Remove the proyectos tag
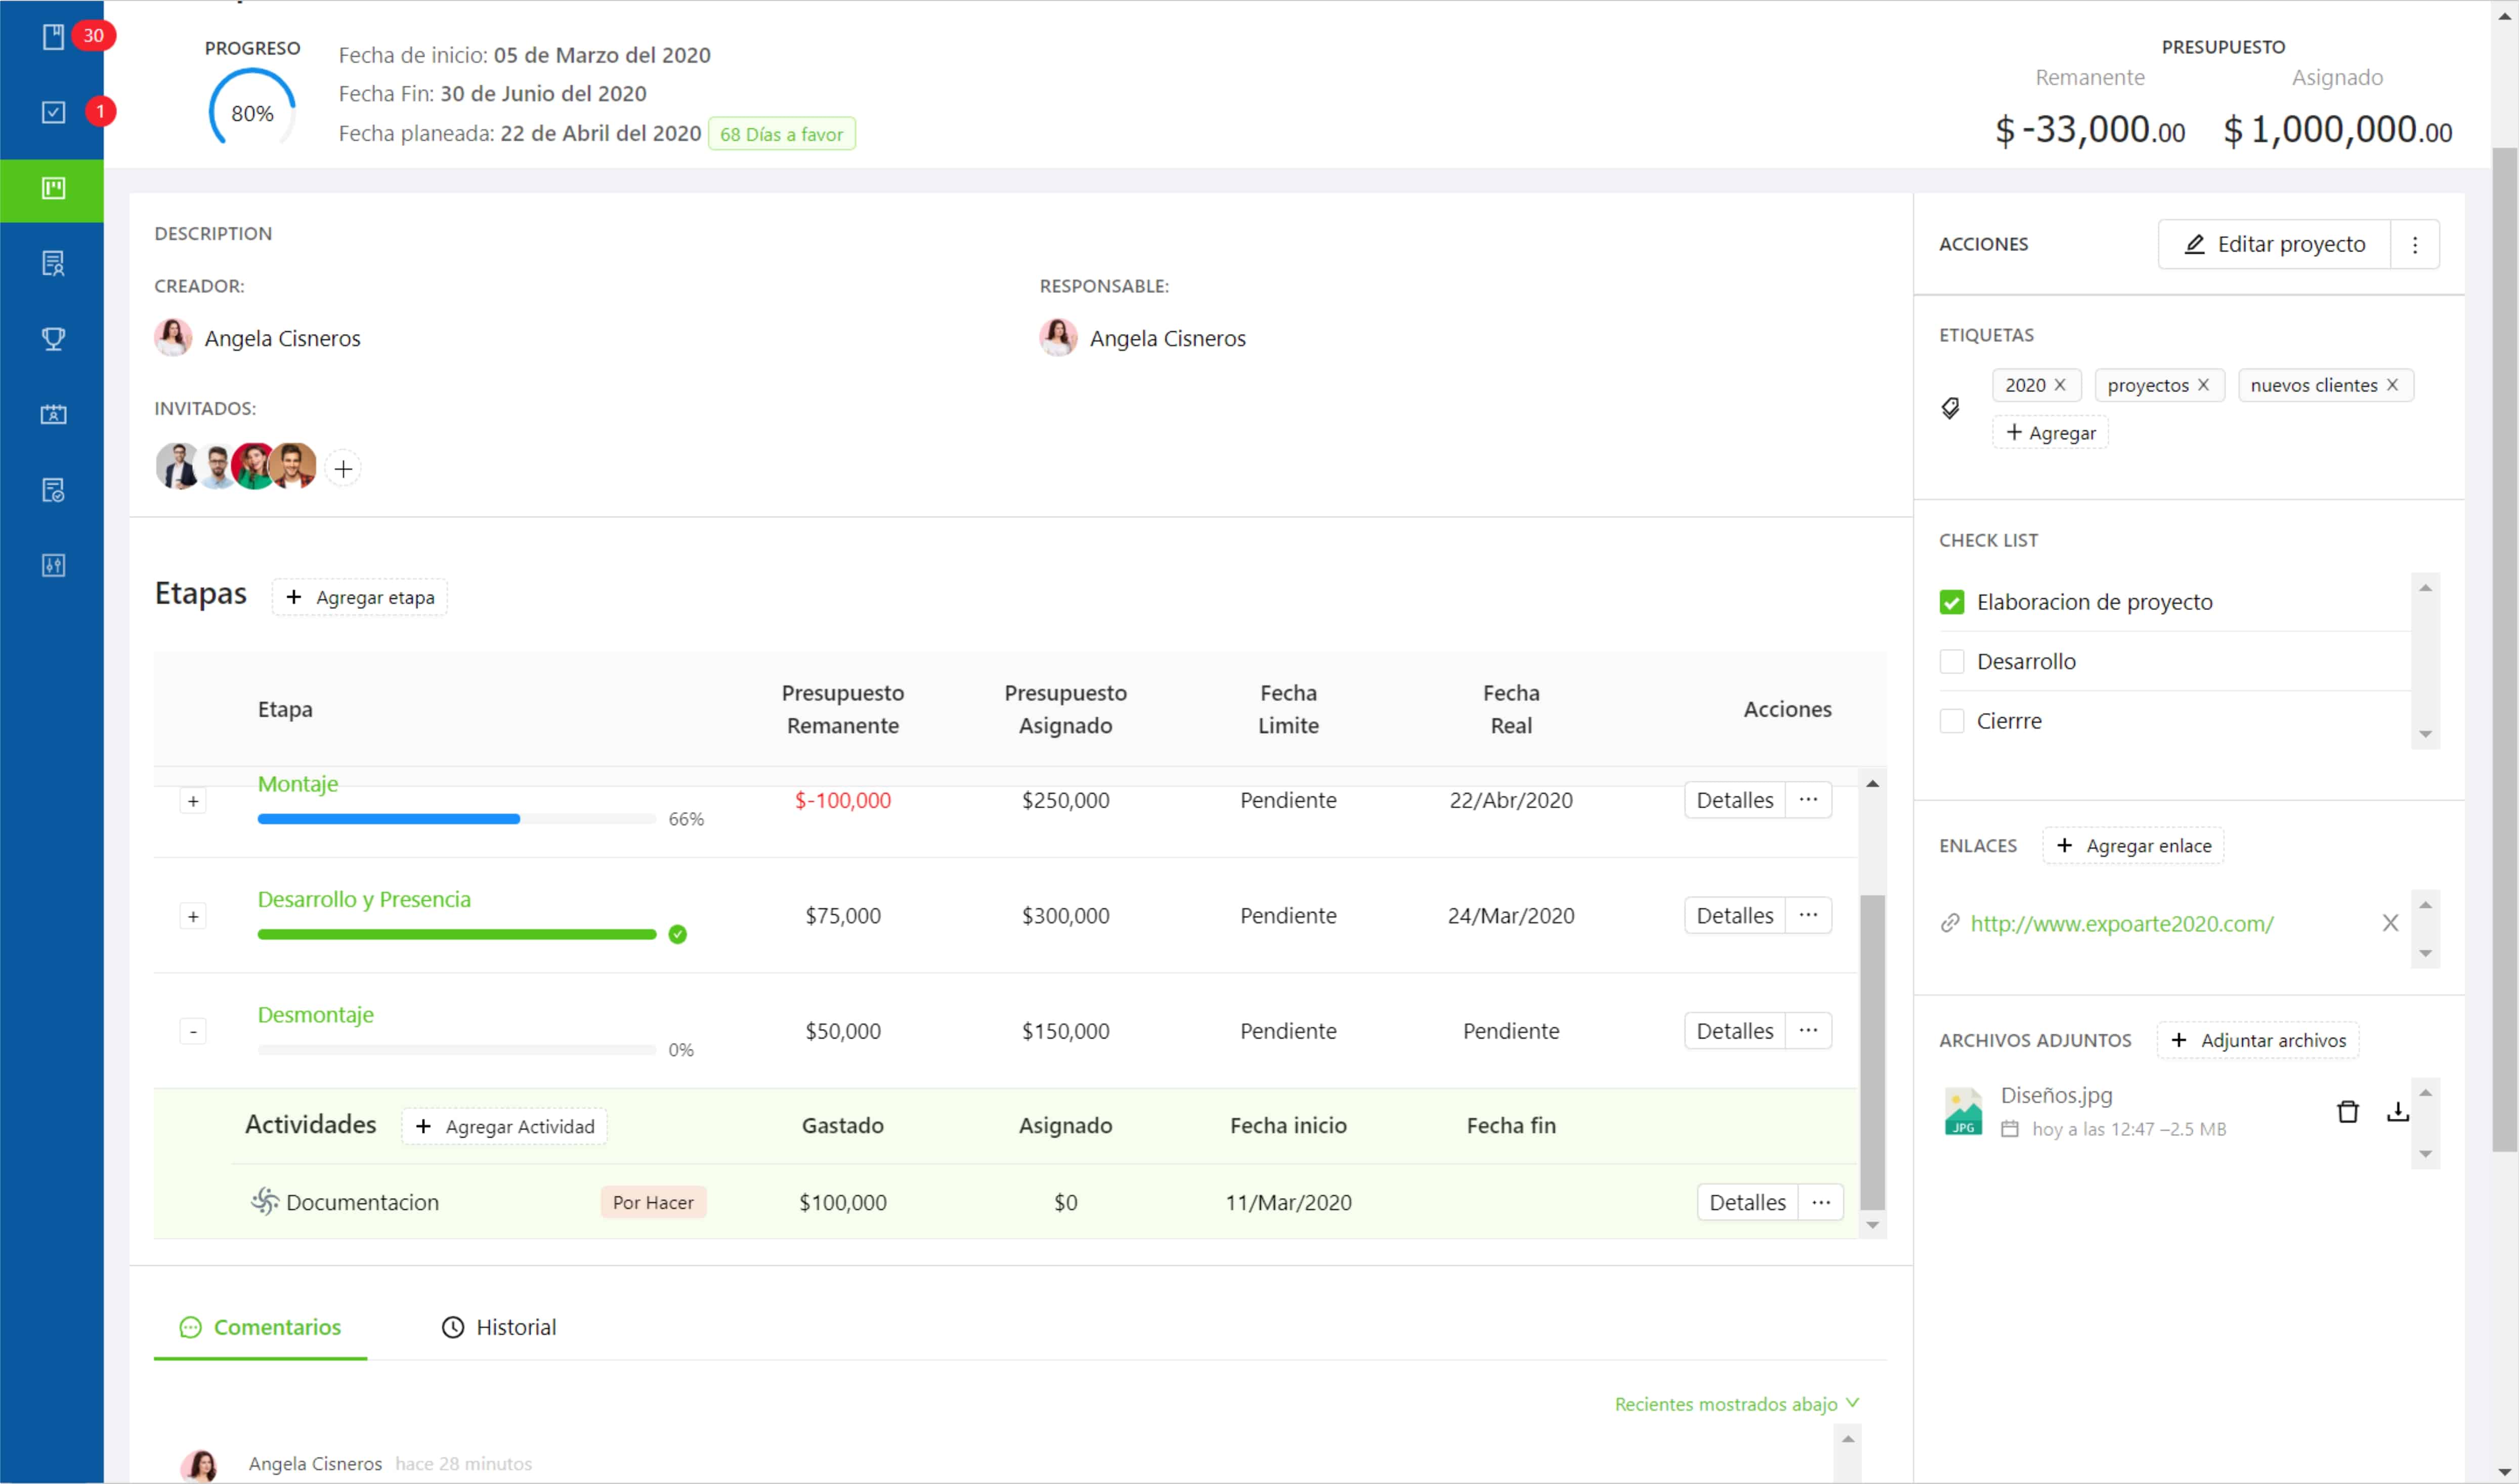The image size is (2519, 1484). point(2203,385)
